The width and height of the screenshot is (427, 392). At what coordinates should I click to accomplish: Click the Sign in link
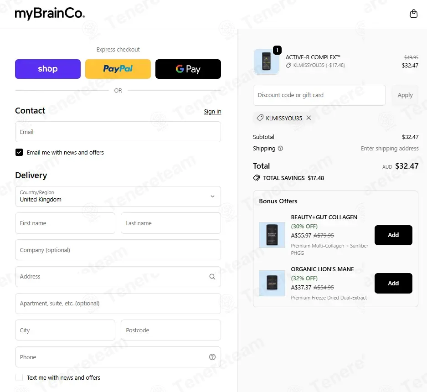pyautogui.click(x=212, y=111)
